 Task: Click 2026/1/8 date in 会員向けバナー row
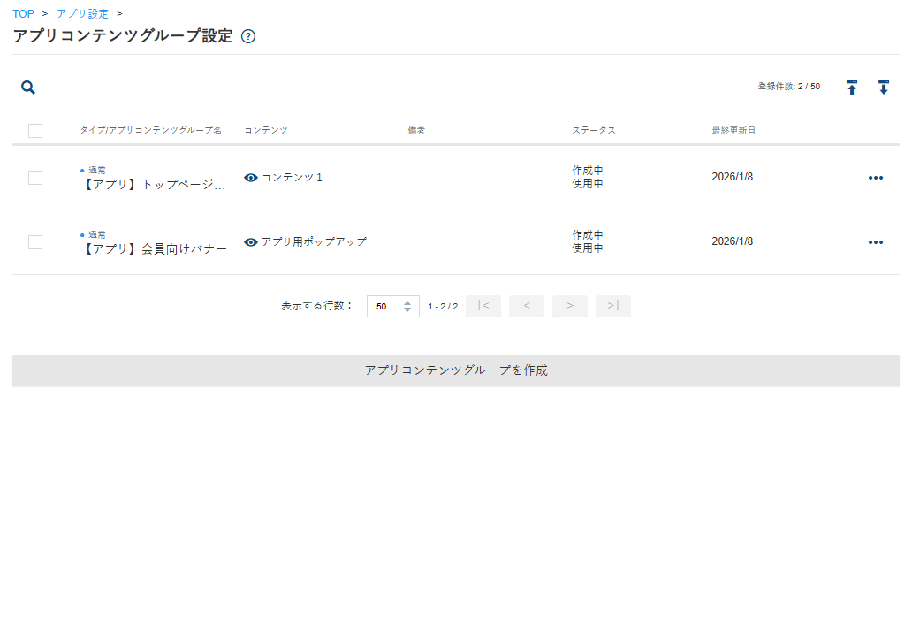733,241
